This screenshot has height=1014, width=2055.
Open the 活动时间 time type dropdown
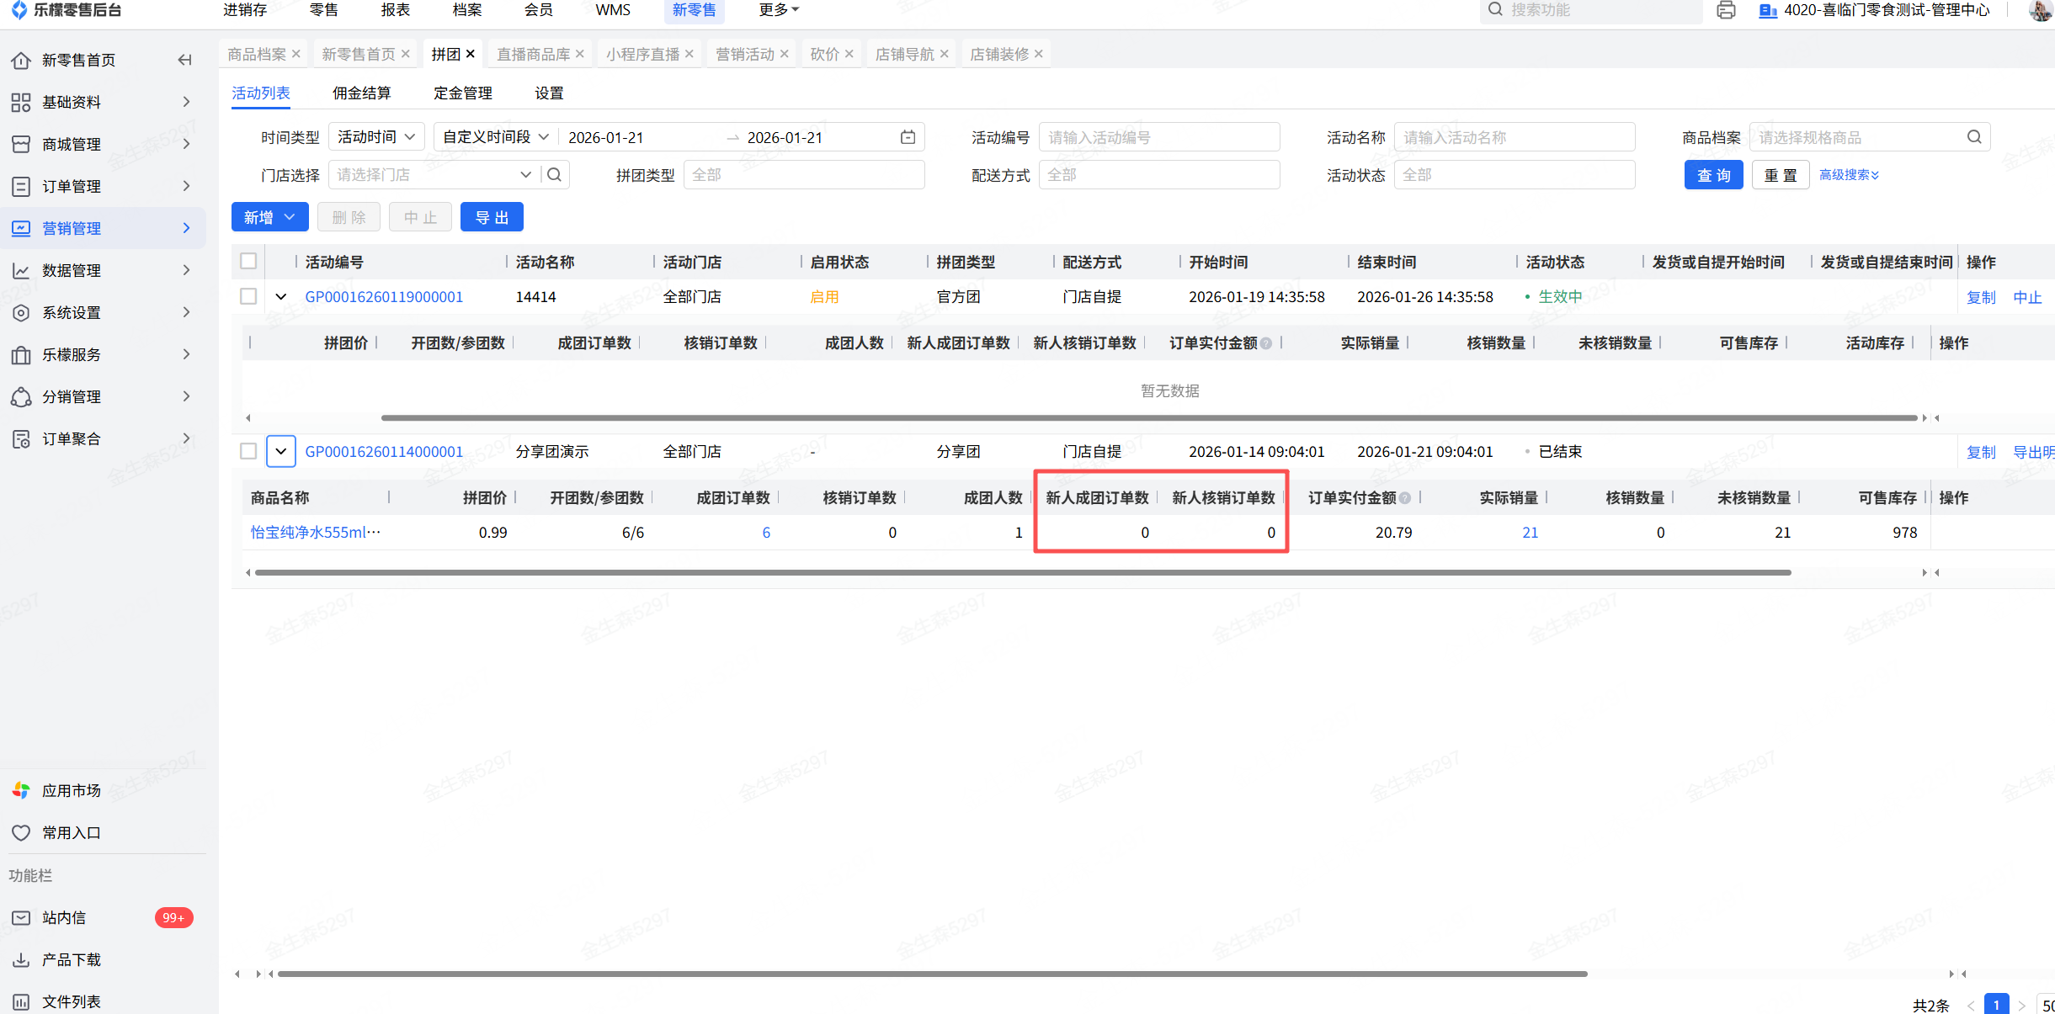[376, 137]
